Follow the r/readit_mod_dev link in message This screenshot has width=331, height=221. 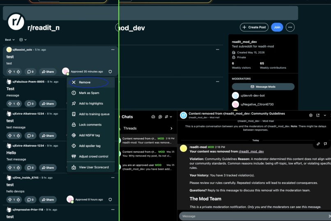tap(251, 151)
